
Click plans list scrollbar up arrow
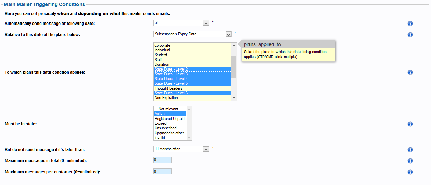coord(234,46)
